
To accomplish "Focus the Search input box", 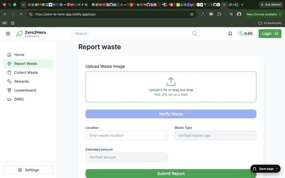I will coord(136,34).
